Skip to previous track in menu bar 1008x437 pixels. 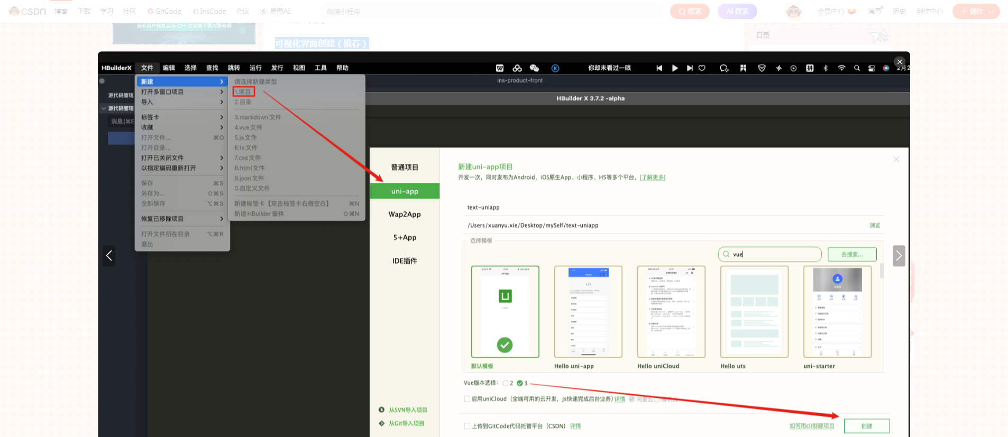(x=659, y=68)
